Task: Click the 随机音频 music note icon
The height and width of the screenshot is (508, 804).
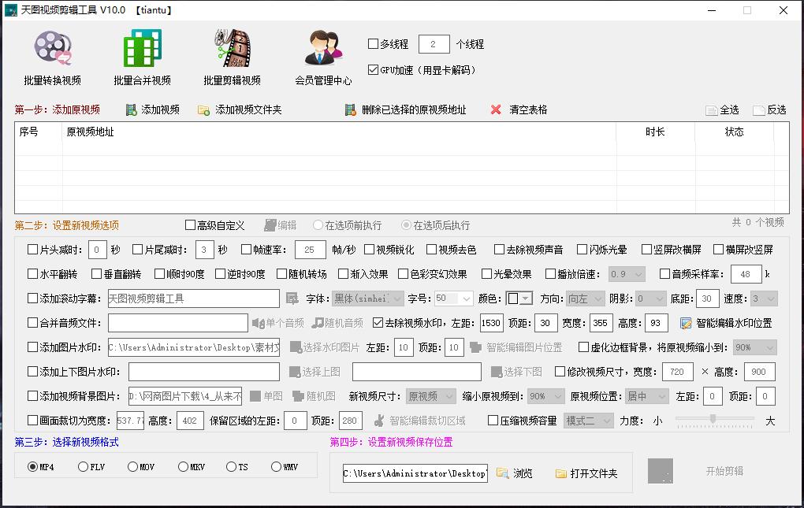Action: tap(318, 323)
